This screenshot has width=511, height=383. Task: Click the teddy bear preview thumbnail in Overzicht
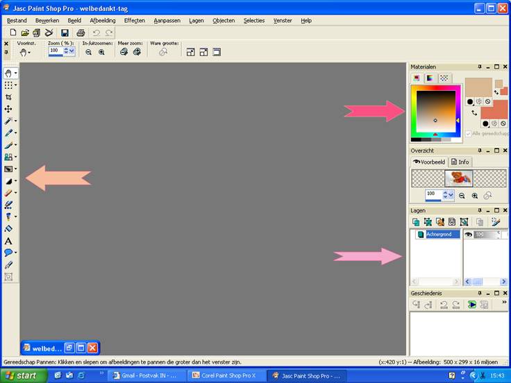459,178
